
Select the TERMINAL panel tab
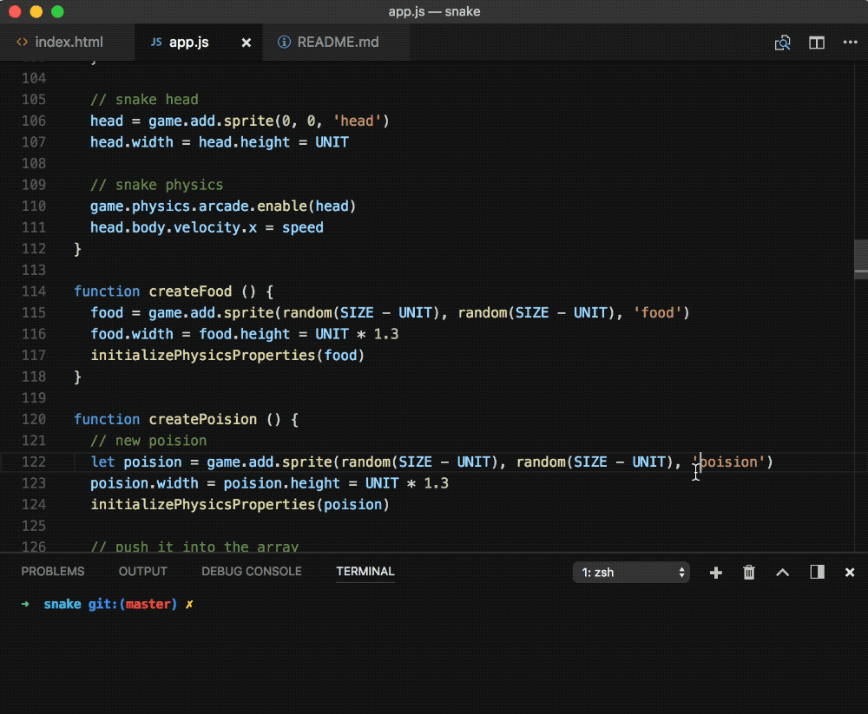[365, 572]
